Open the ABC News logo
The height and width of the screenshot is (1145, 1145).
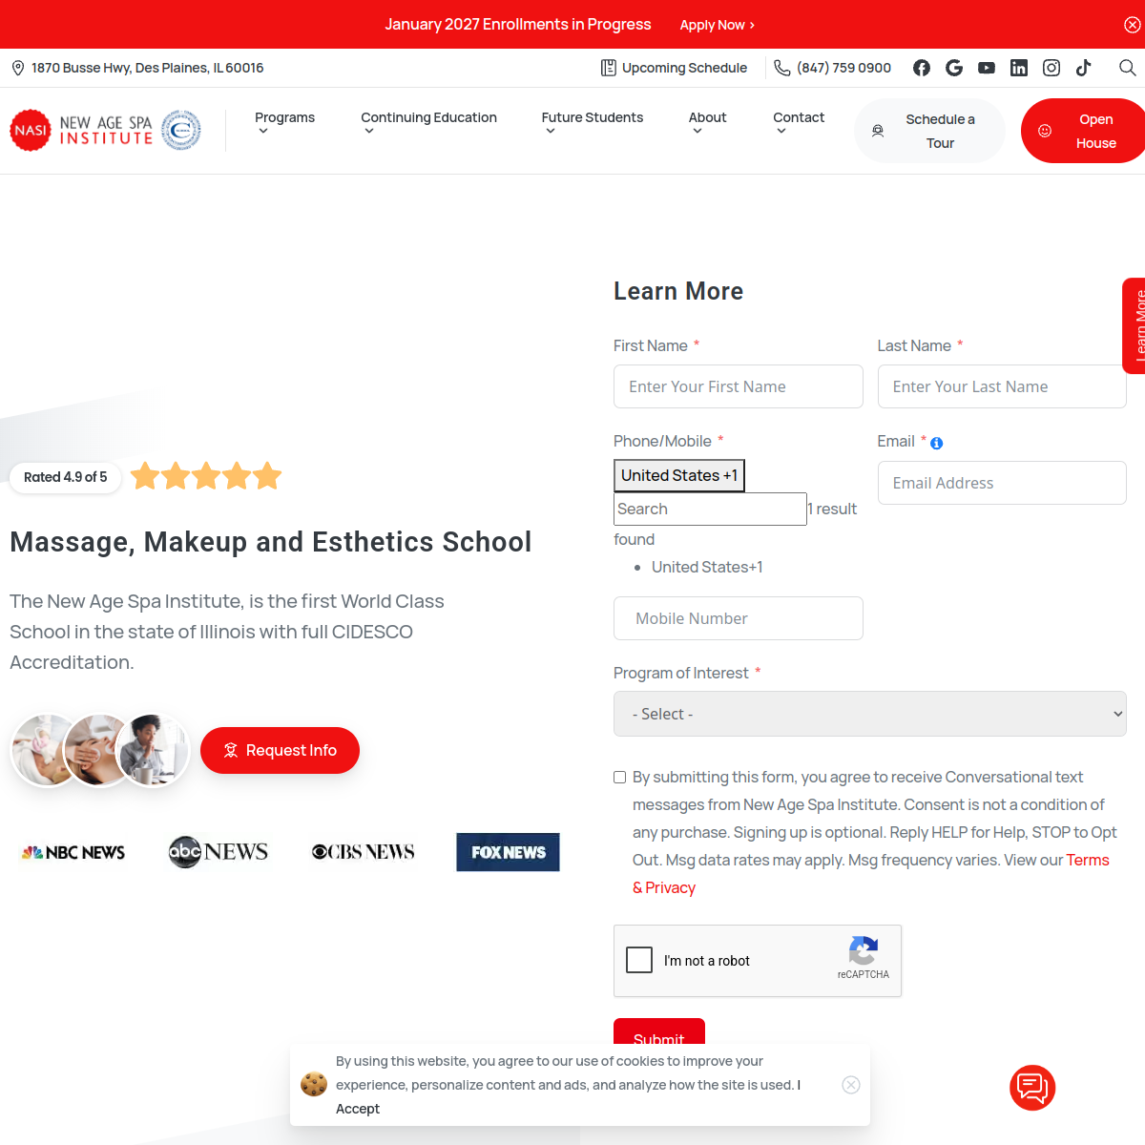coord(219,851)
